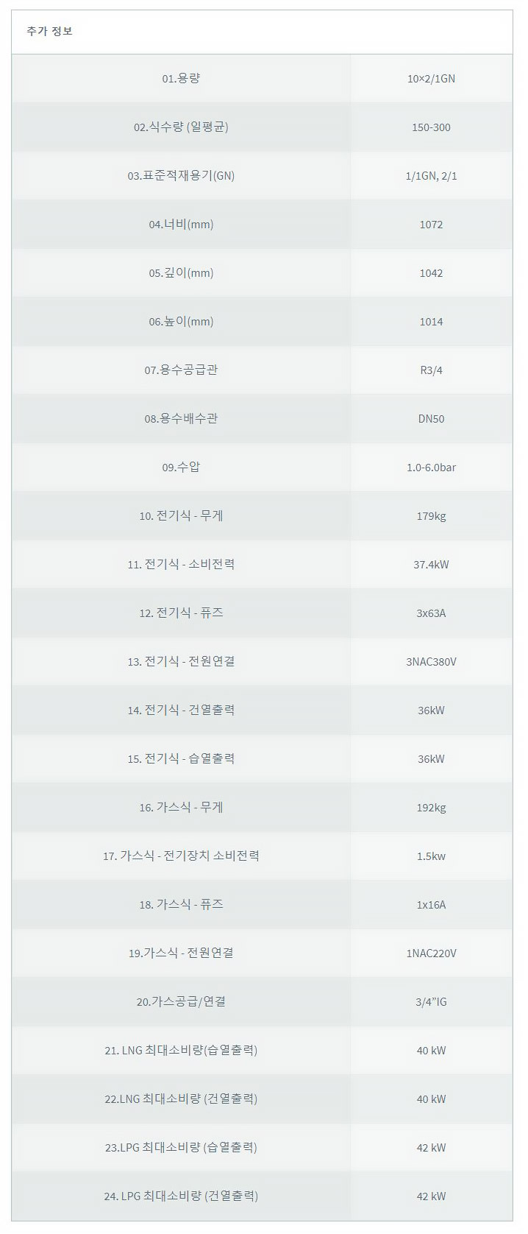This screenshot has width=528, height=1234.
Task: Select the 10×2/1GN capacity value
Action: [431, 79]
